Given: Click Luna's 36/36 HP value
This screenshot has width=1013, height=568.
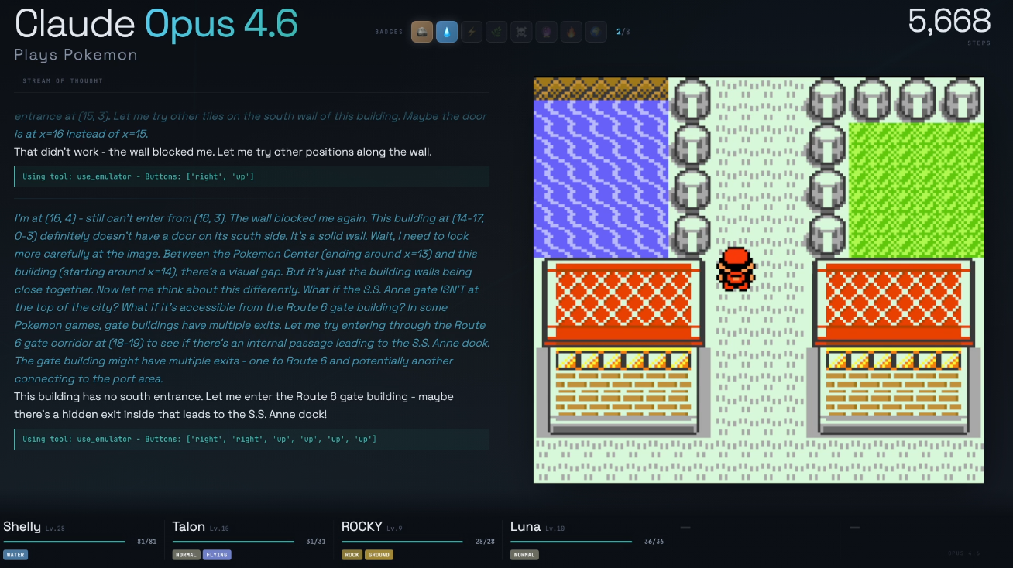Looking at the screenshot, I should [653, 542].
